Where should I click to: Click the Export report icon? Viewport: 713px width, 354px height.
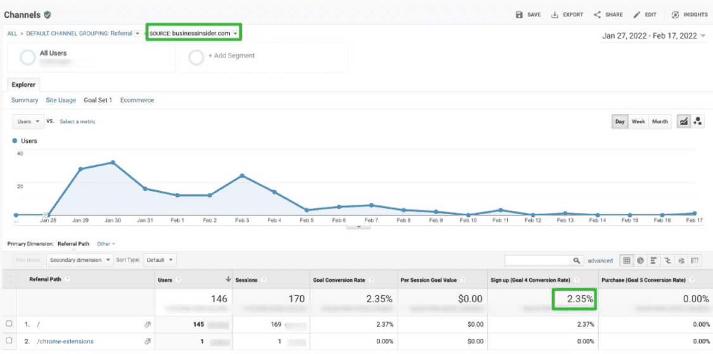pyautogui.click(x=554, y=15)
